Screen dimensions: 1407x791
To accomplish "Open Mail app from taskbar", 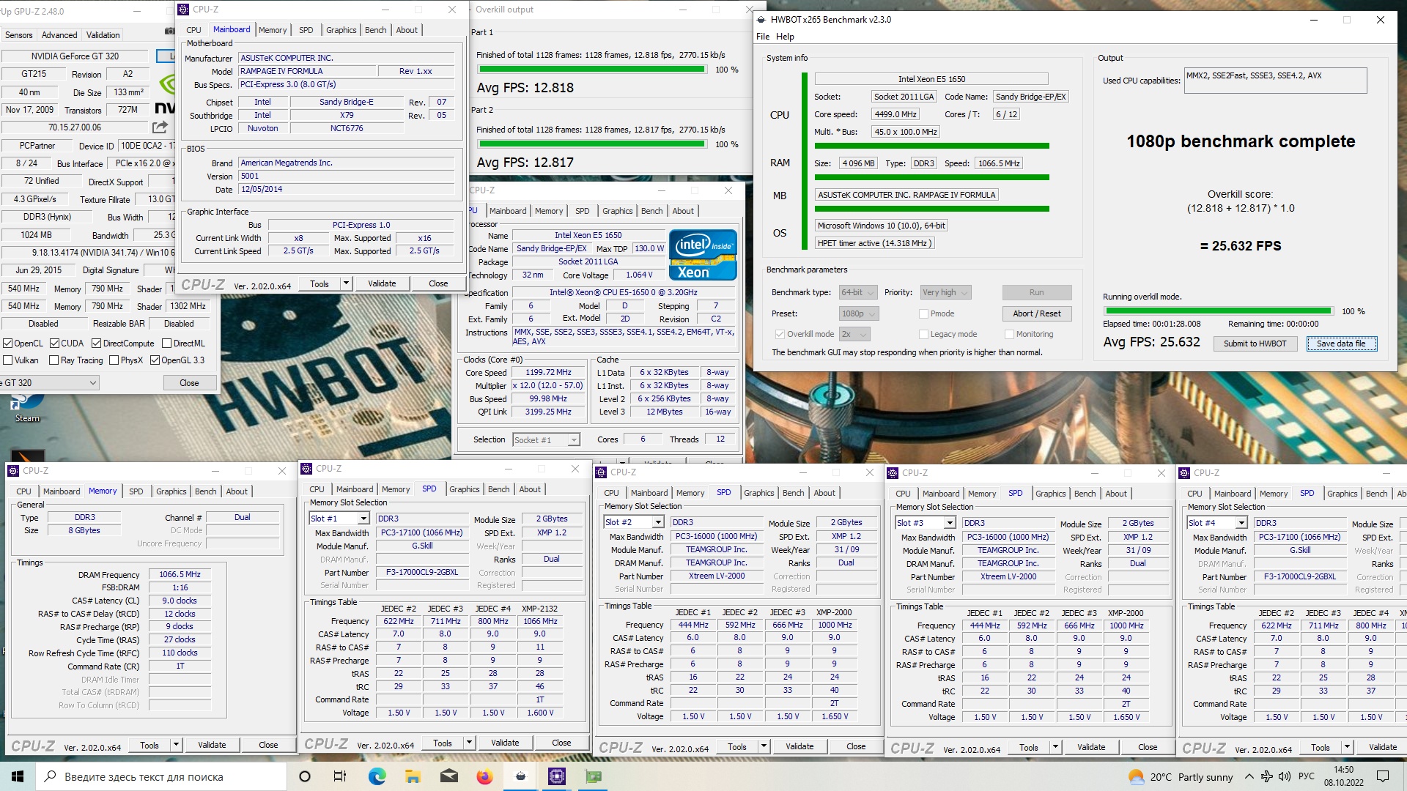I will (x=448, y=776).
